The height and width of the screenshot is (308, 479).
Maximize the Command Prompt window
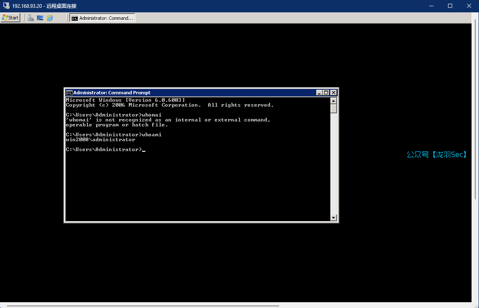pos(326,93)
